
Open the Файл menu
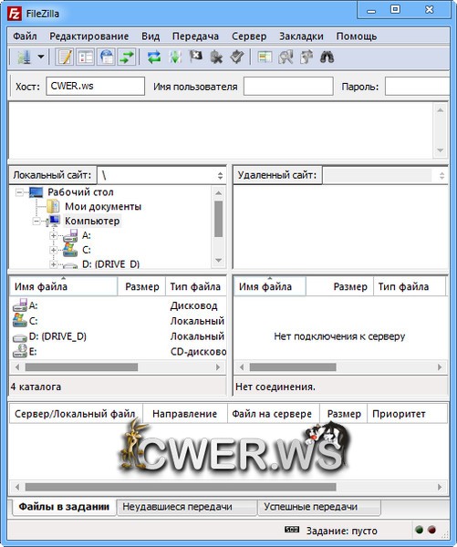25,36
